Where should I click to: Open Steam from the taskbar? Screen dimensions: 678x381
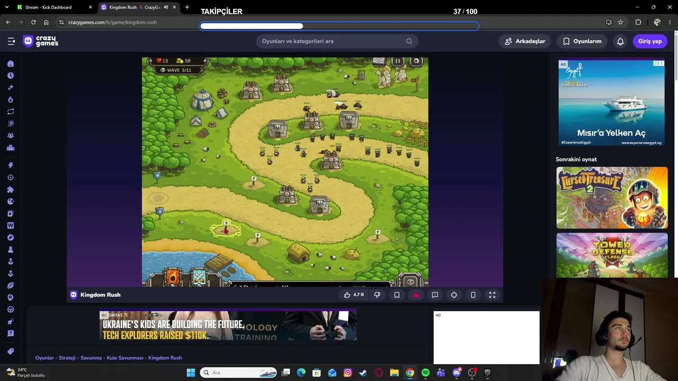click(363, 373)
